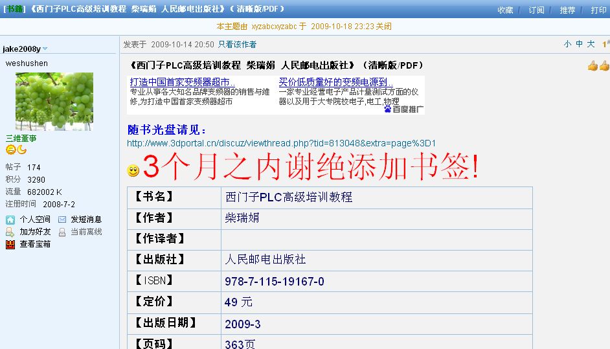610x349 pixels.
Task: Click the first thumbs-up icon
Action: click(593, 66)
